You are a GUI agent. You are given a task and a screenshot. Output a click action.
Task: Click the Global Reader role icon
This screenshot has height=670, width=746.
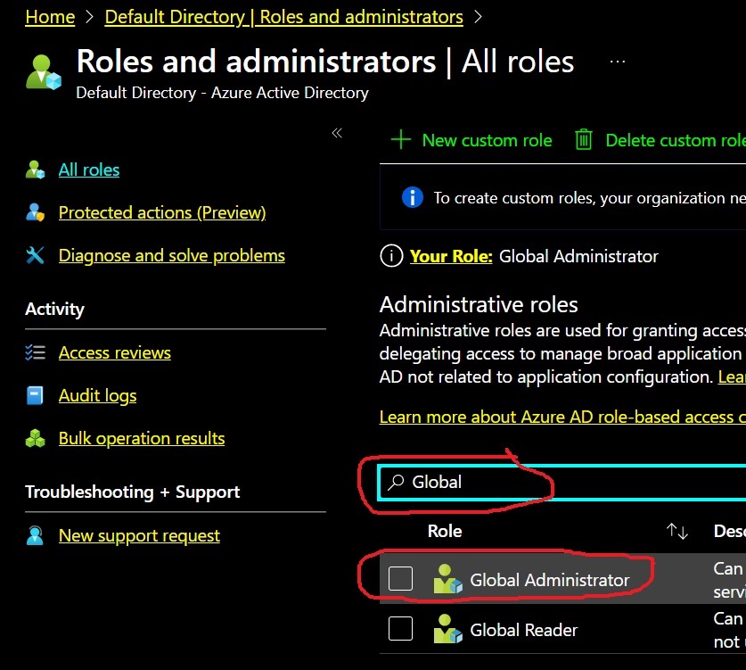point(447,629)
